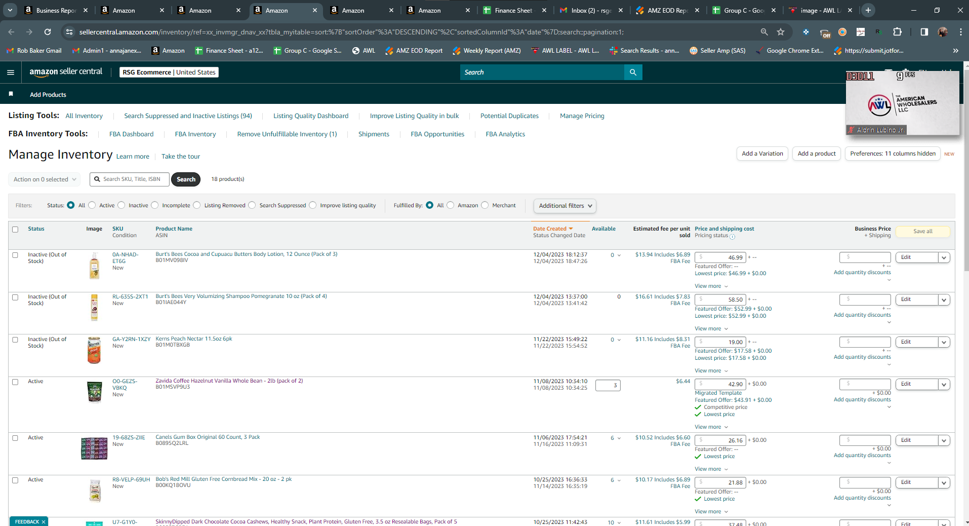Click the price field showing 42.90
Screen dimensions: 969x526
[720, 384]
